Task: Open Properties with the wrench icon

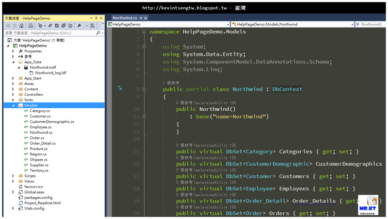Action: pos(79,26)
